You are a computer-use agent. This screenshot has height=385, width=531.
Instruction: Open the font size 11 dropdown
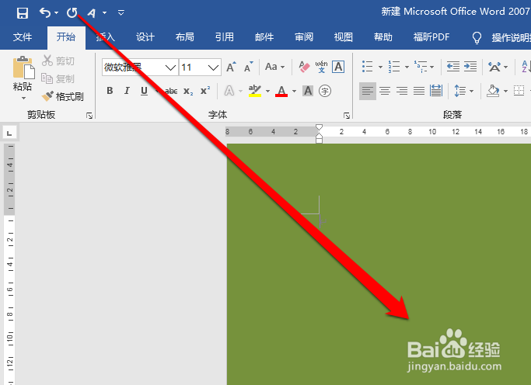click(x=213, y=68)
